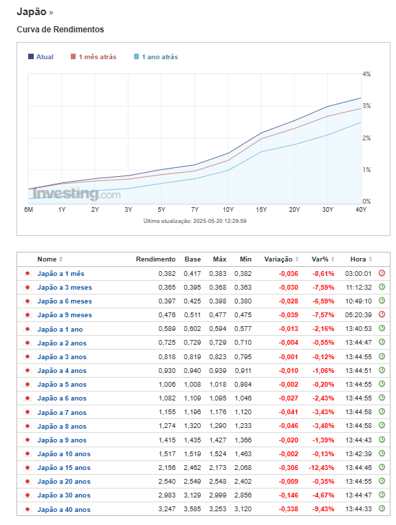396x525 pixels.
Task: Open the Japão a 30 anos bond link
Action: pos(64,495)
